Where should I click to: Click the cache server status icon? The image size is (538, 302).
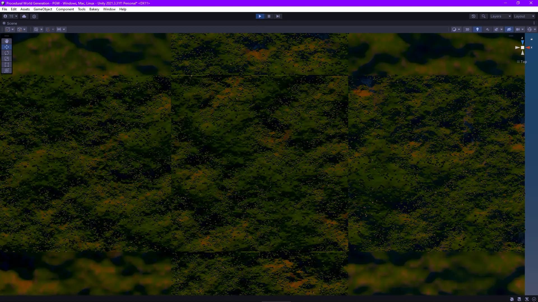[519, 299]
